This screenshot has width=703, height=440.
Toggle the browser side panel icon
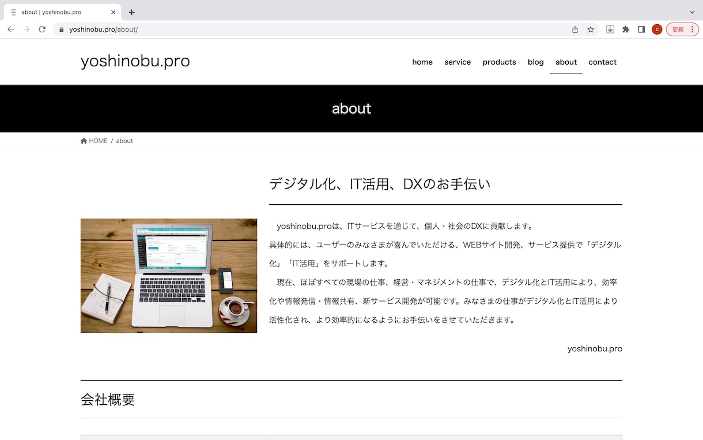tap(641, 29)
